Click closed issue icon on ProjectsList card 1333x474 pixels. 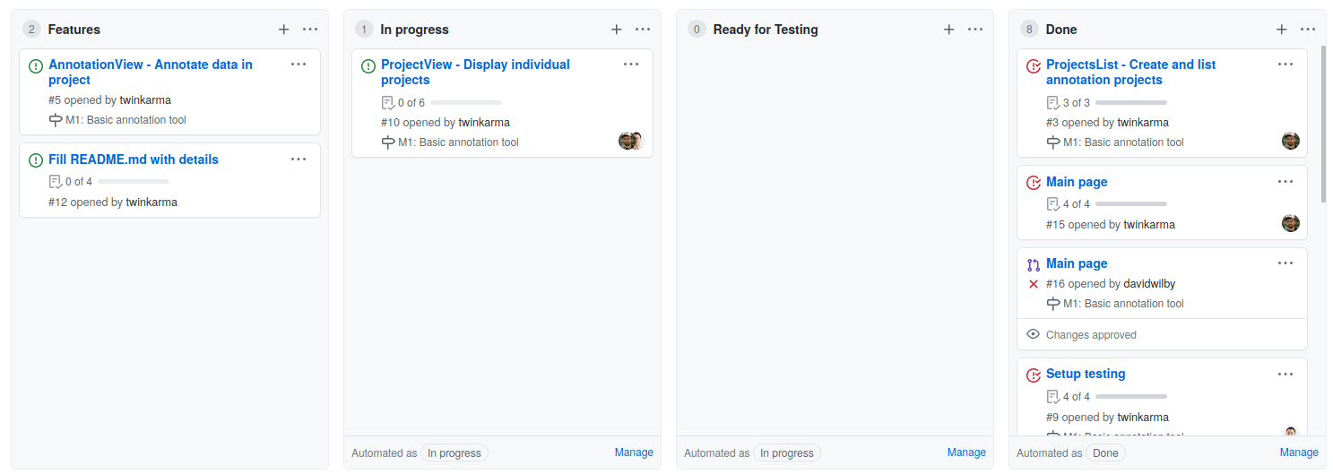click(x=1034, y=65)
